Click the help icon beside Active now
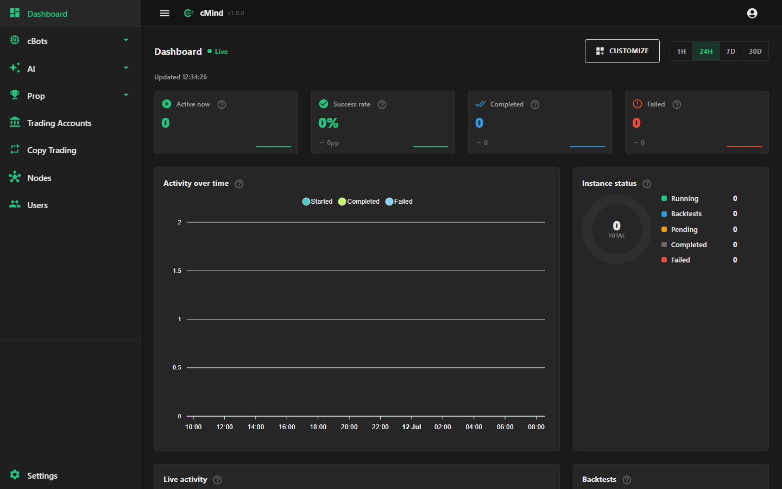 pos(222,104)
